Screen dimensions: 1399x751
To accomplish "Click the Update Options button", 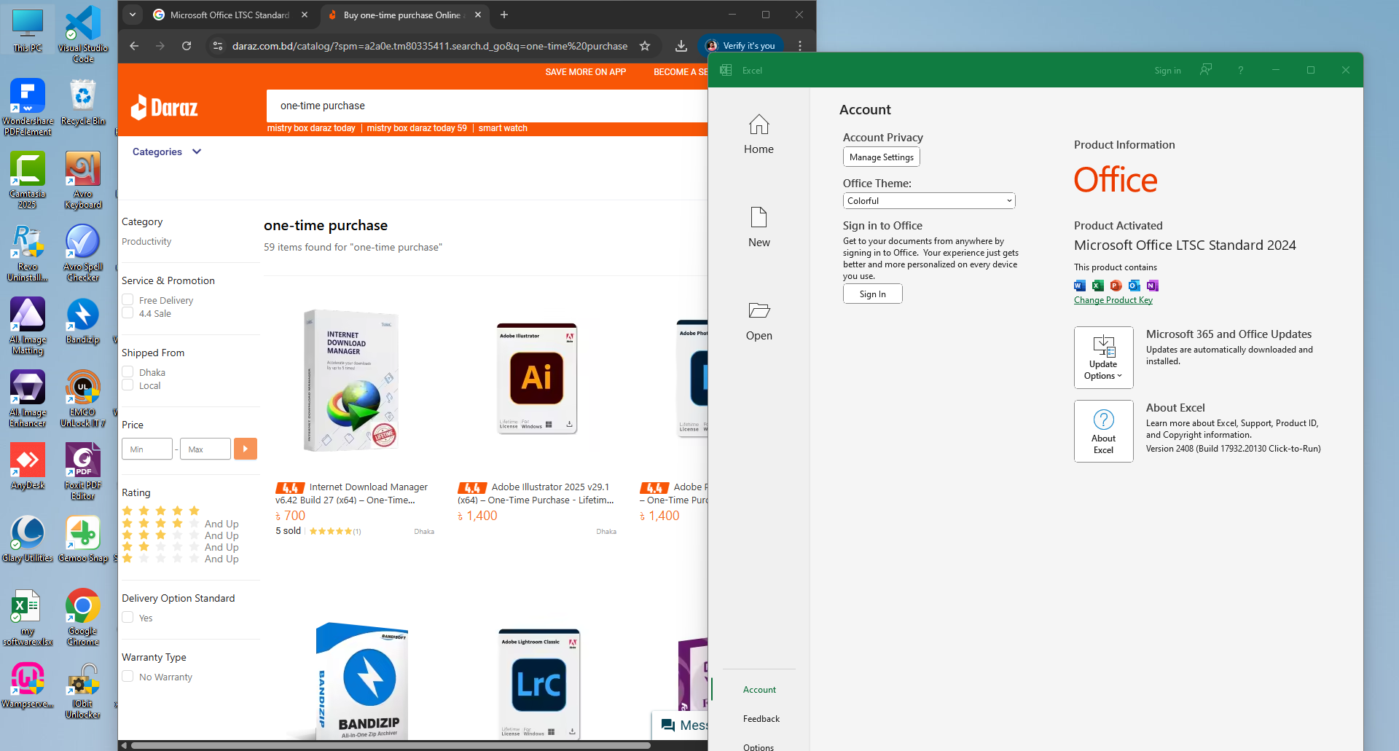I will point(1103,358).
